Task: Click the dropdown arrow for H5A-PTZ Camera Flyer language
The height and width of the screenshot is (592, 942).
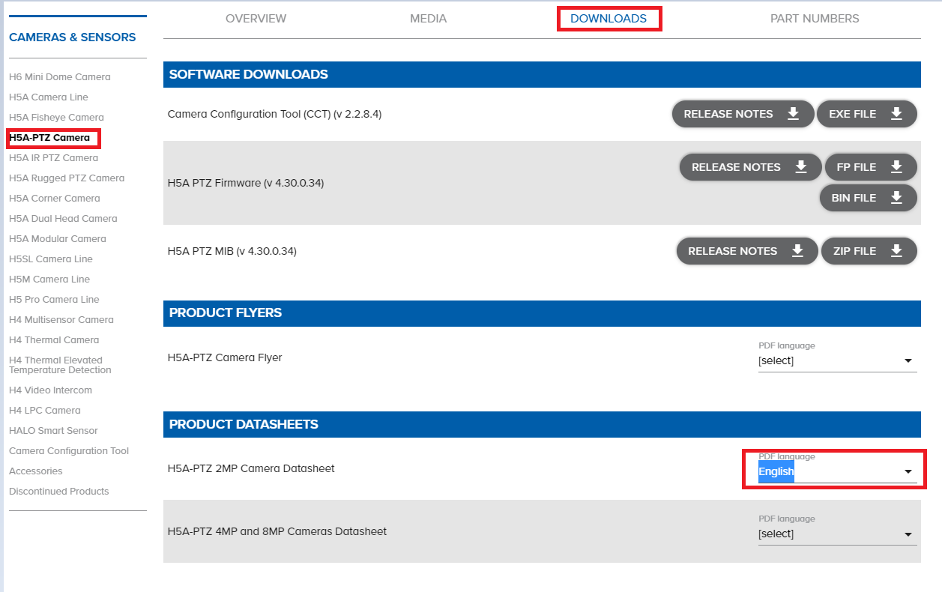Action: point(908,360)
